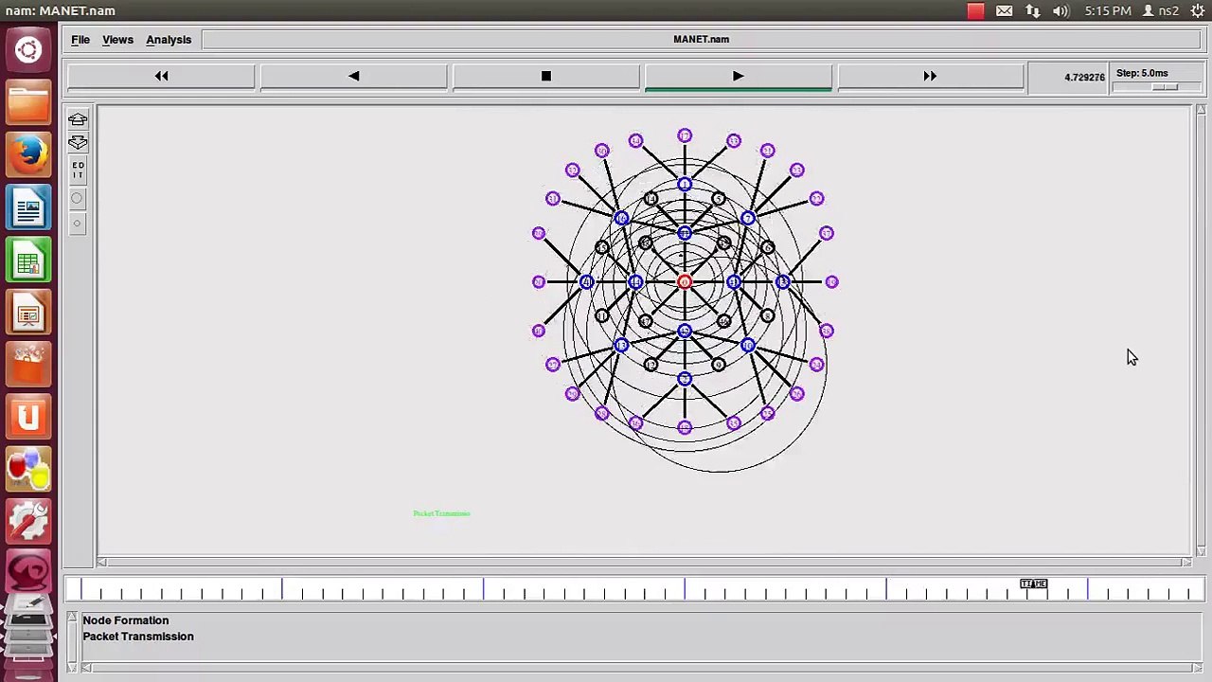The image size is (1212, 682).
Task: Select the red center node 0
Action: click(x=685, y=282)
